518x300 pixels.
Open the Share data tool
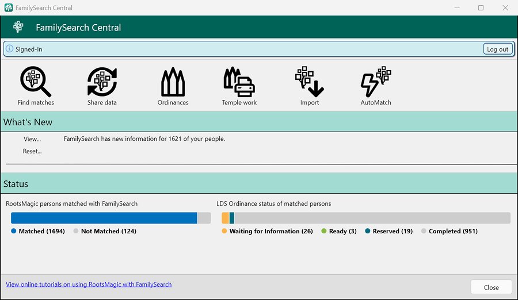pos(102,86)
